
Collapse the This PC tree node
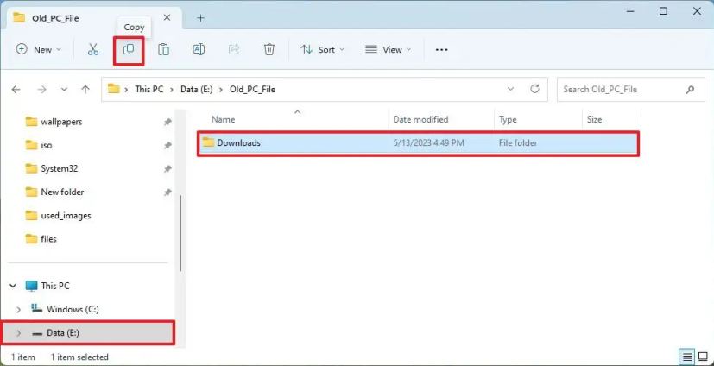coord(13,286)
